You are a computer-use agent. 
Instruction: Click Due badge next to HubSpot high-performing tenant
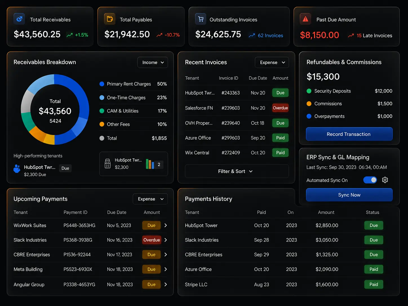pyautogui.click(x=65, y=168)
